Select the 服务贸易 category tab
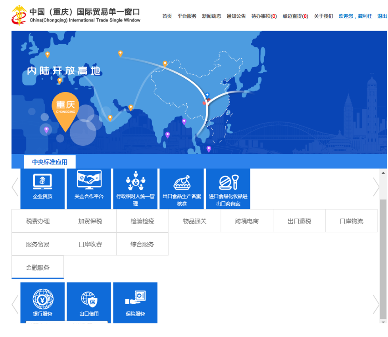The width and height of the screenshot is (388, 337). pos(38,244)
